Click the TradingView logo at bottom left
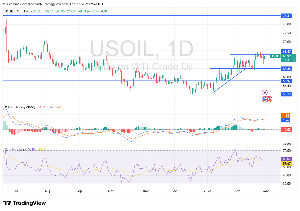The height and width of the screenshot is (211, 300). 25,203
